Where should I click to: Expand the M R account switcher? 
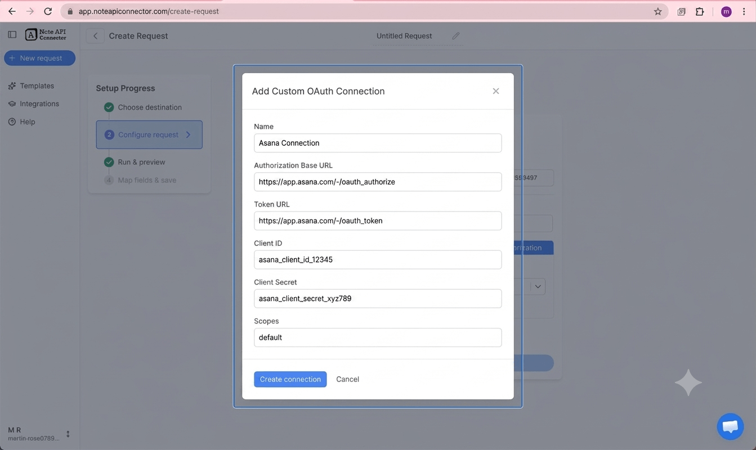(x=68, y=434)
